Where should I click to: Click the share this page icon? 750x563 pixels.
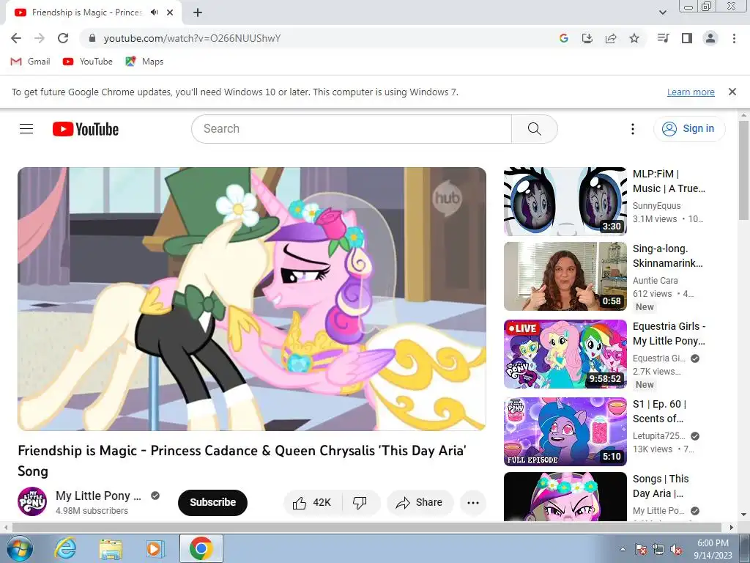[x=611, y=38]
